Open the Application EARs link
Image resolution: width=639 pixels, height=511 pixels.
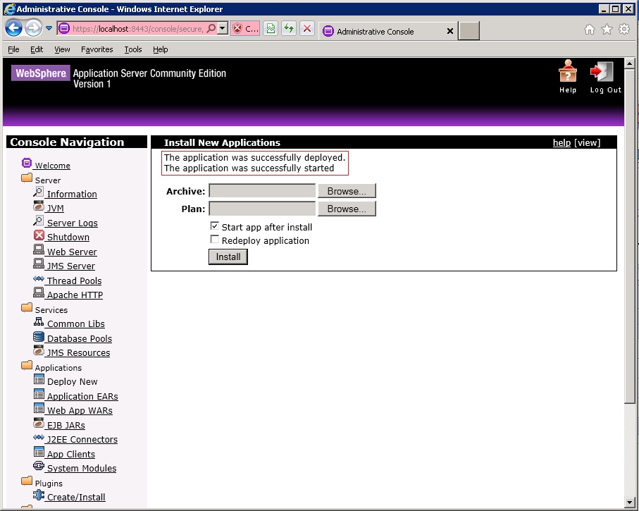click(x=82, y=396)
